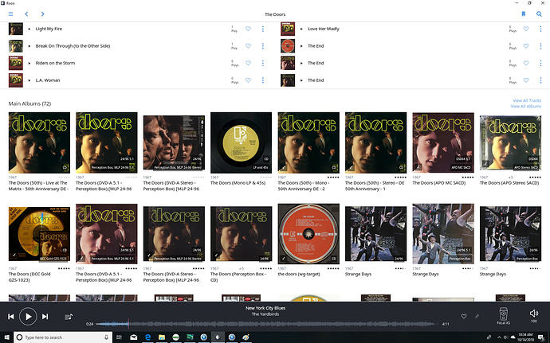Screen dimensions: 550x343
Task: Open The Doors DCC Gold album cover
Action: (39, 234)
